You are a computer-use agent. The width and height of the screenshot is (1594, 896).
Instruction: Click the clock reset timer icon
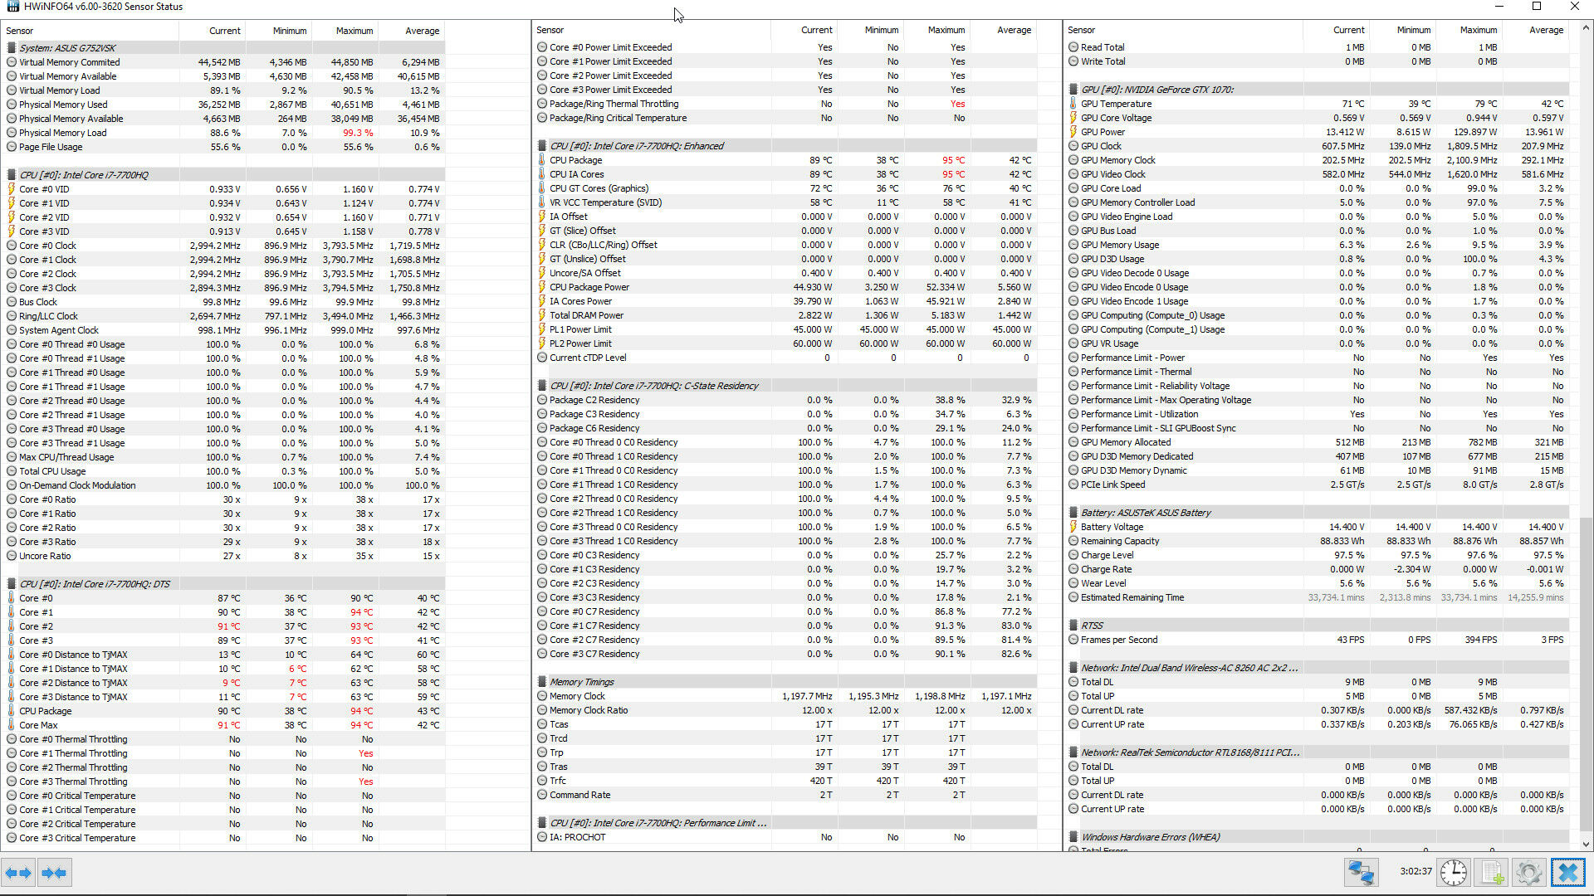(1453, 873)
